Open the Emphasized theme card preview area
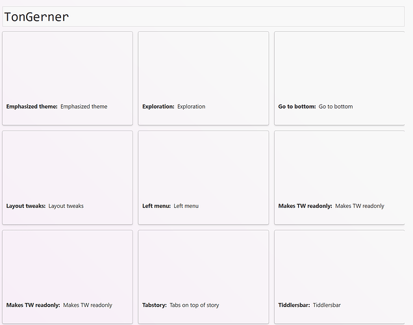Viewport: 413px width, 325px height. point(68,65)
